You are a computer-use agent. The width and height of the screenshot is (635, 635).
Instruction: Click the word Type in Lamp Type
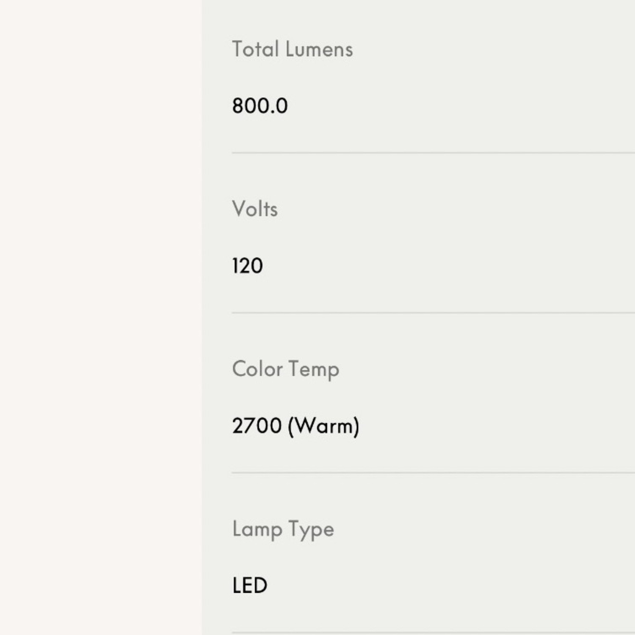click(312, 530)
